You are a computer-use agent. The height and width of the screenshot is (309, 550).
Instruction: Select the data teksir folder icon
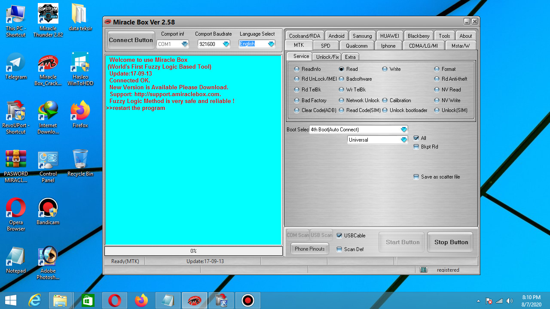click(80, 17)
